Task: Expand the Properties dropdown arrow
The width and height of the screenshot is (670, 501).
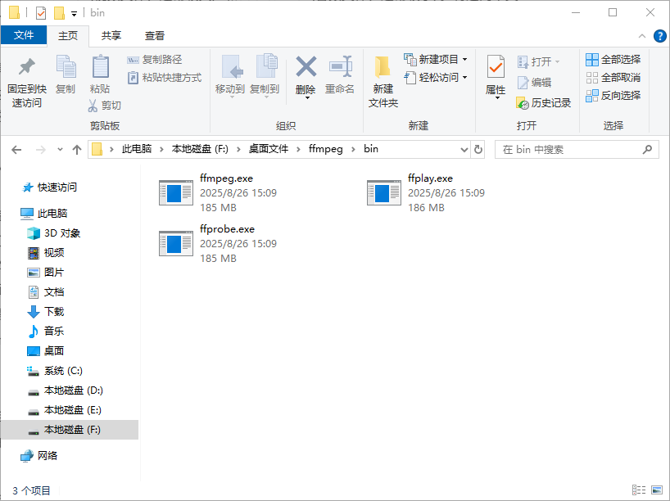Action: tap(497, 98)
